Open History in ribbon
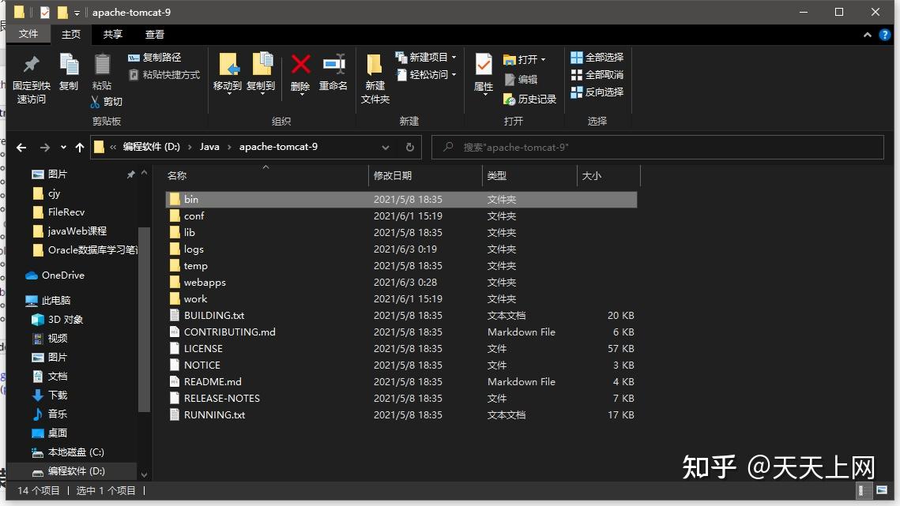Screen dimensions: 900x506 (x=529, y=99)
